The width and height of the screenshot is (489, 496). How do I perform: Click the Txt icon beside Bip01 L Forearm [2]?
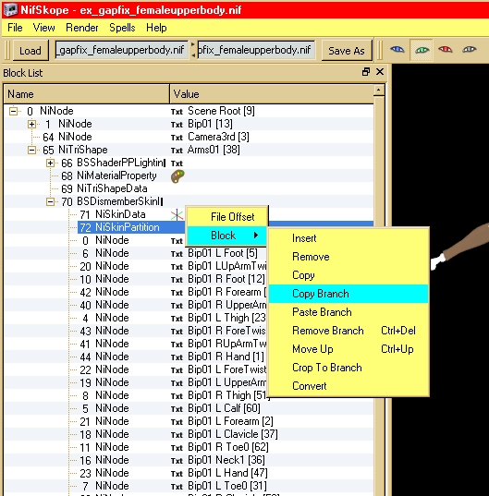click(x=177, y=422)
